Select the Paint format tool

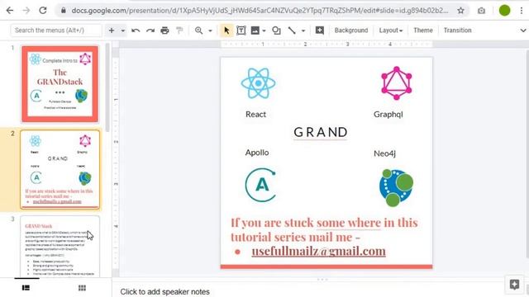coord(179,31)
